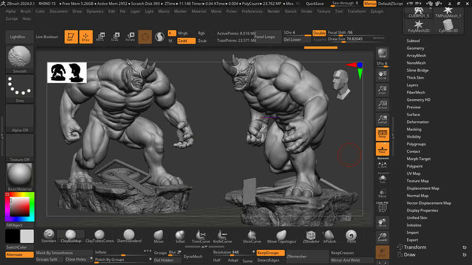Click the Actual size icon
This screenshot has height=265, width=472.
[382, 105]
